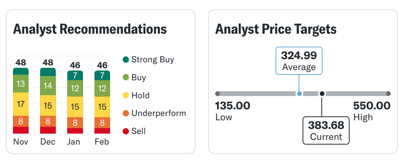Click the blue Average marker on slider
Screen dimensions: 406x163
pos(299,94)
